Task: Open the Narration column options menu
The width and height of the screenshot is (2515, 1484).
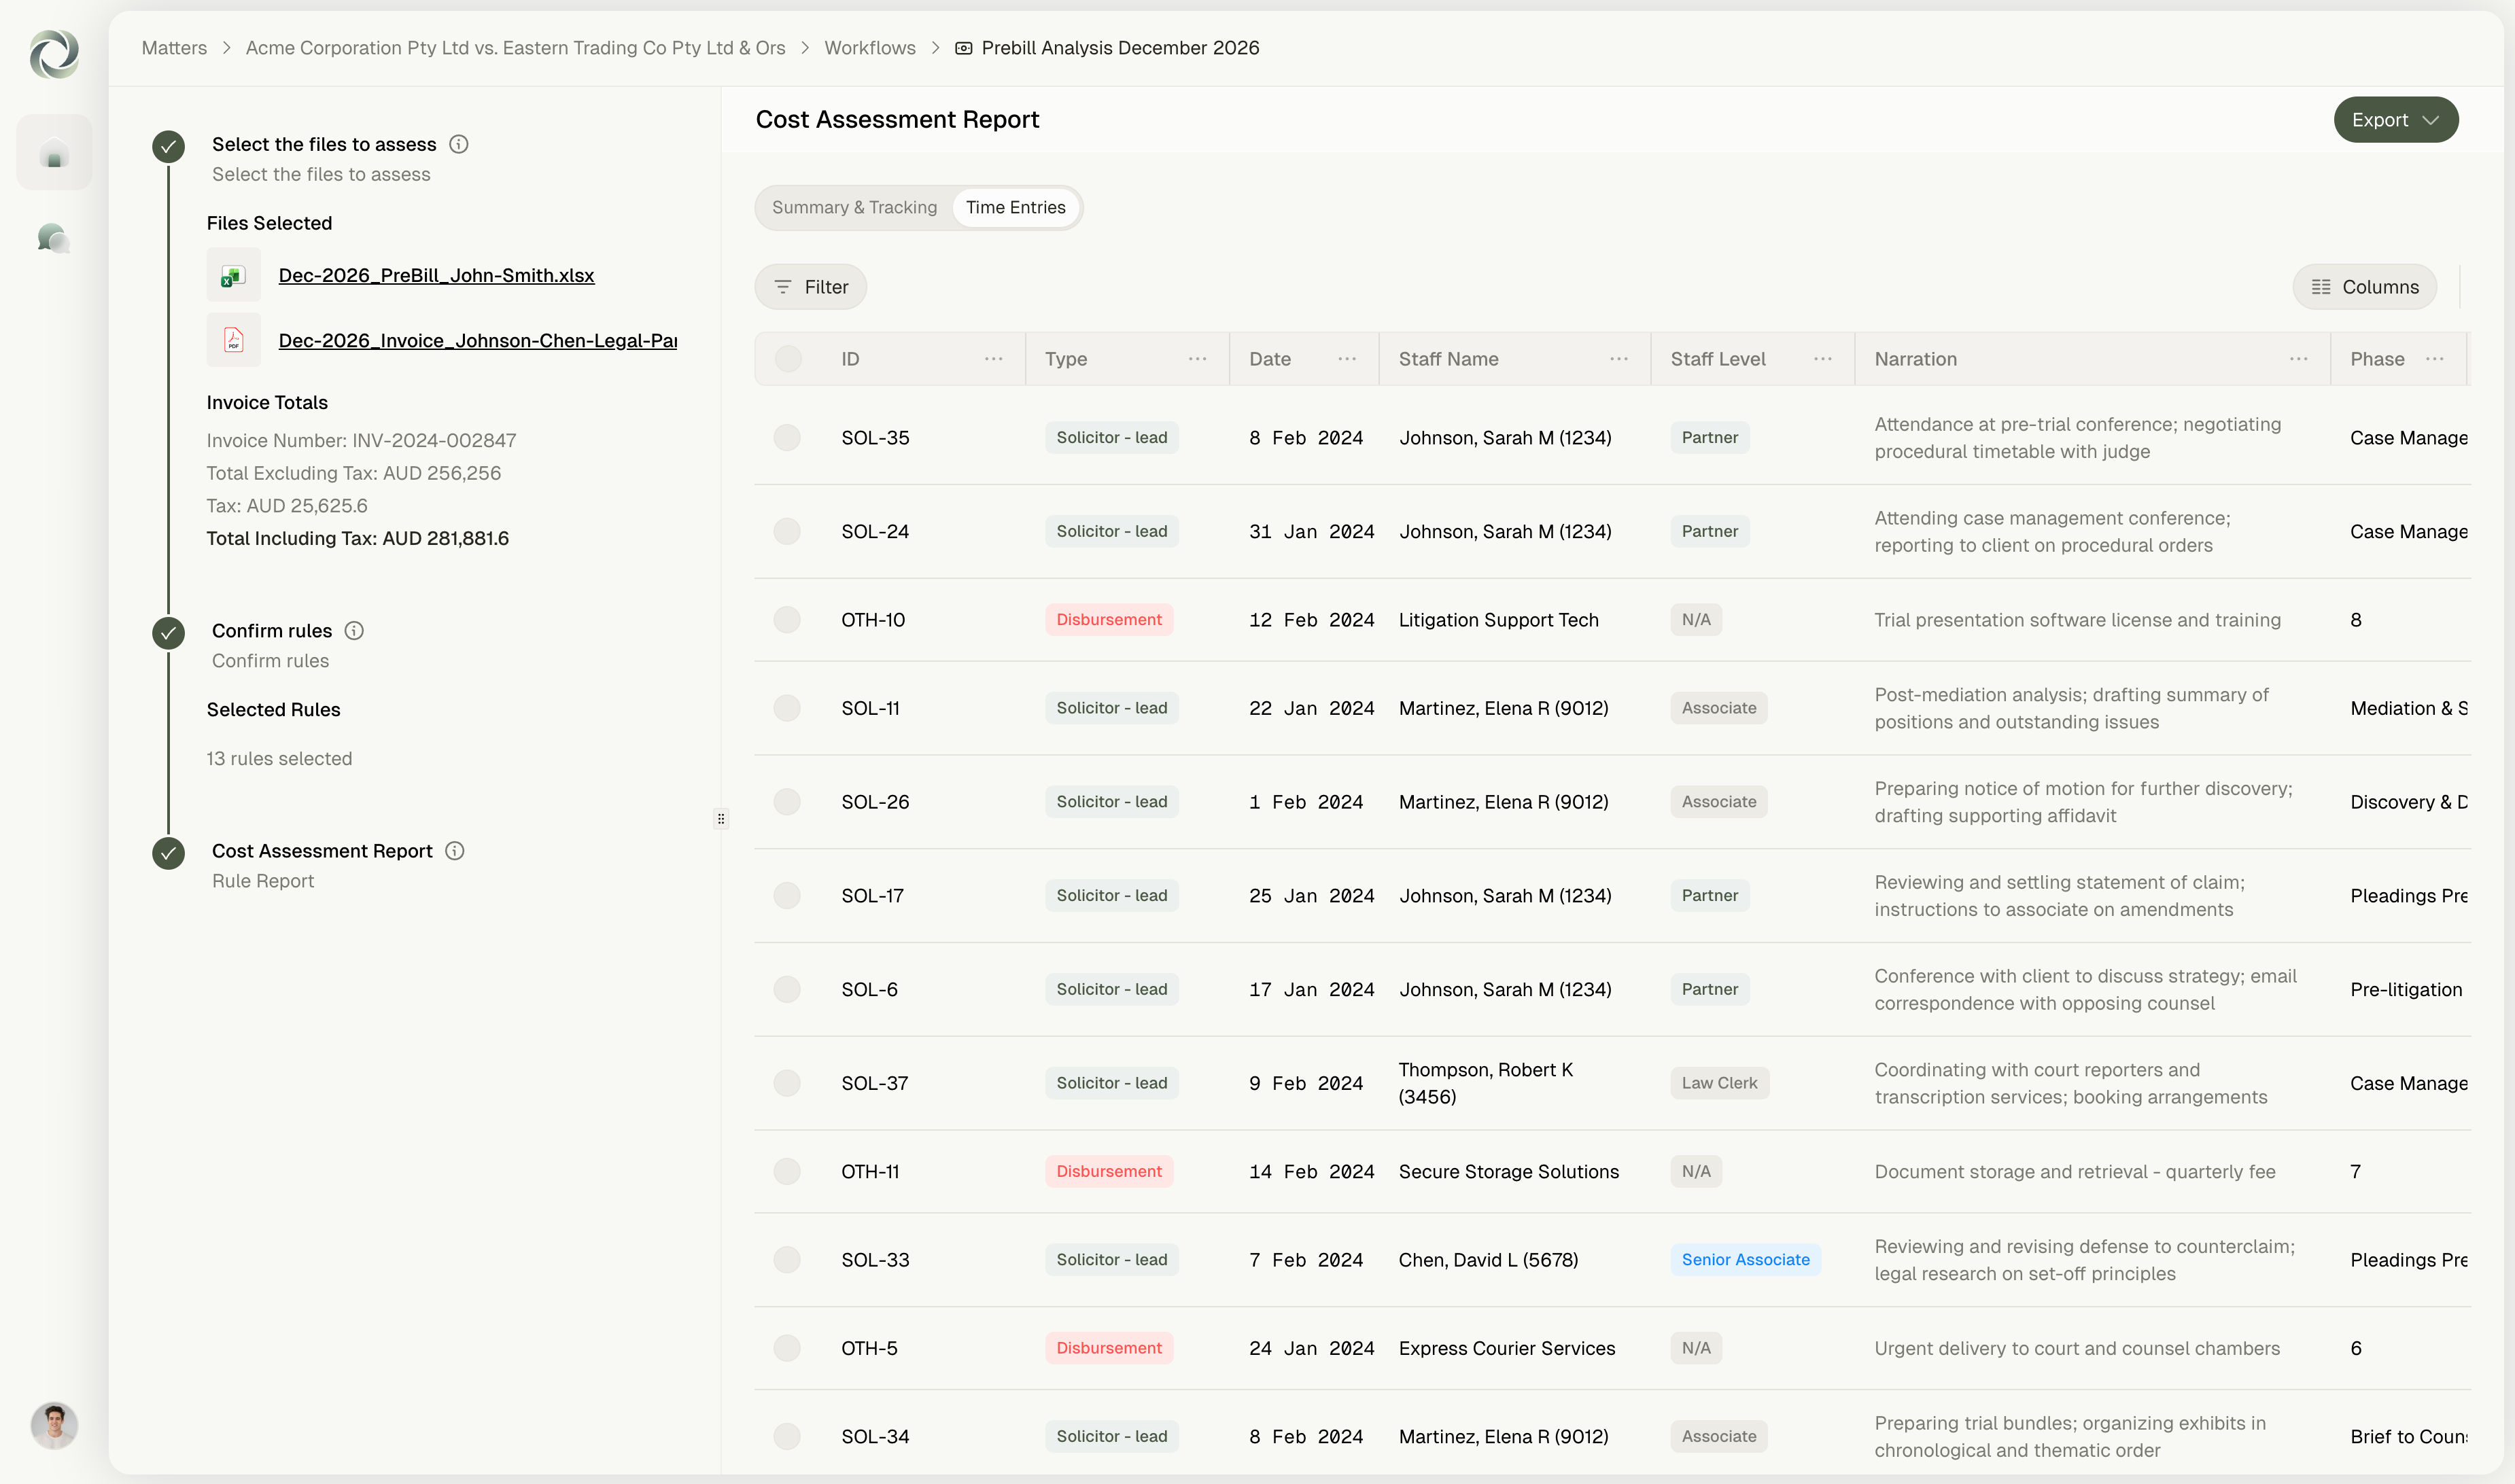Action: (x=2299, y=359)
